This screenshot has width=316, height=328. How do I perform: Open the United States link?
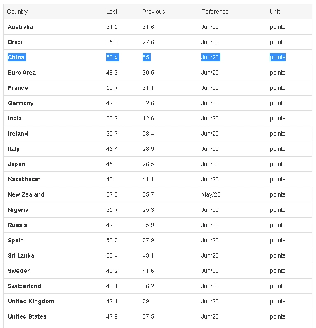[27, 316]
